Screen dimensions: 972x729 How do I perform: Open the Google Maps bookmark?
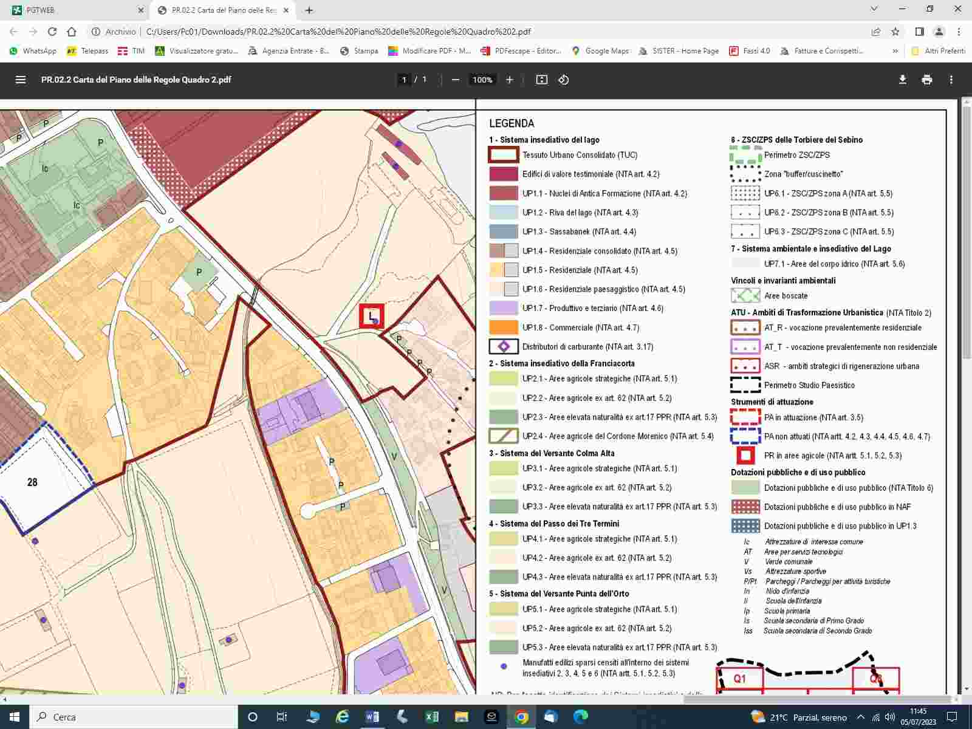(x=600, y=51)
